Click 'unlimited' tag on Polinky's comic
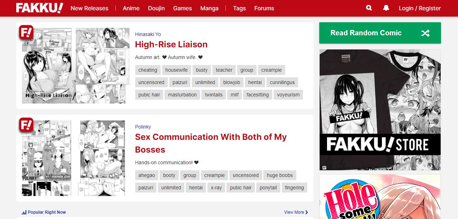This screenshot has width=458, height=219. tap(171, 188)
